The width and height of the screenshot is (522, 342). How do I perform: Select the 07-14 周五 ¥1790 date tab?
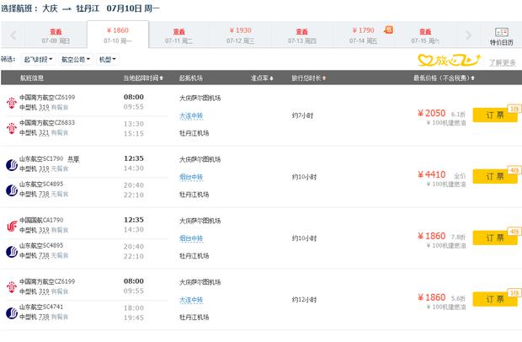(360, 35)
